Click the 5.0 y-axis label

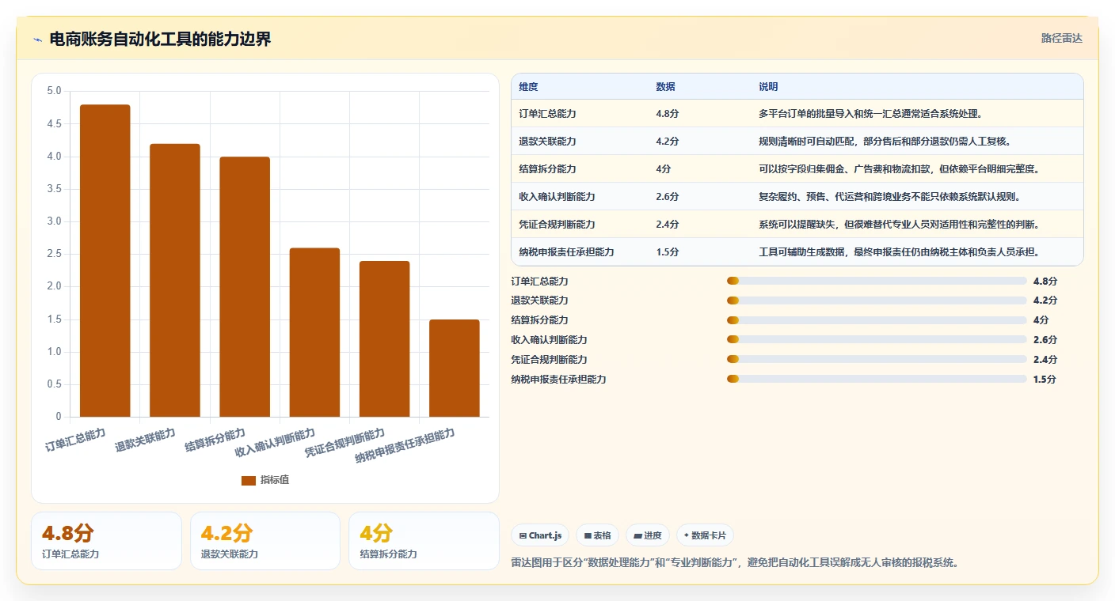click(54, 91)
